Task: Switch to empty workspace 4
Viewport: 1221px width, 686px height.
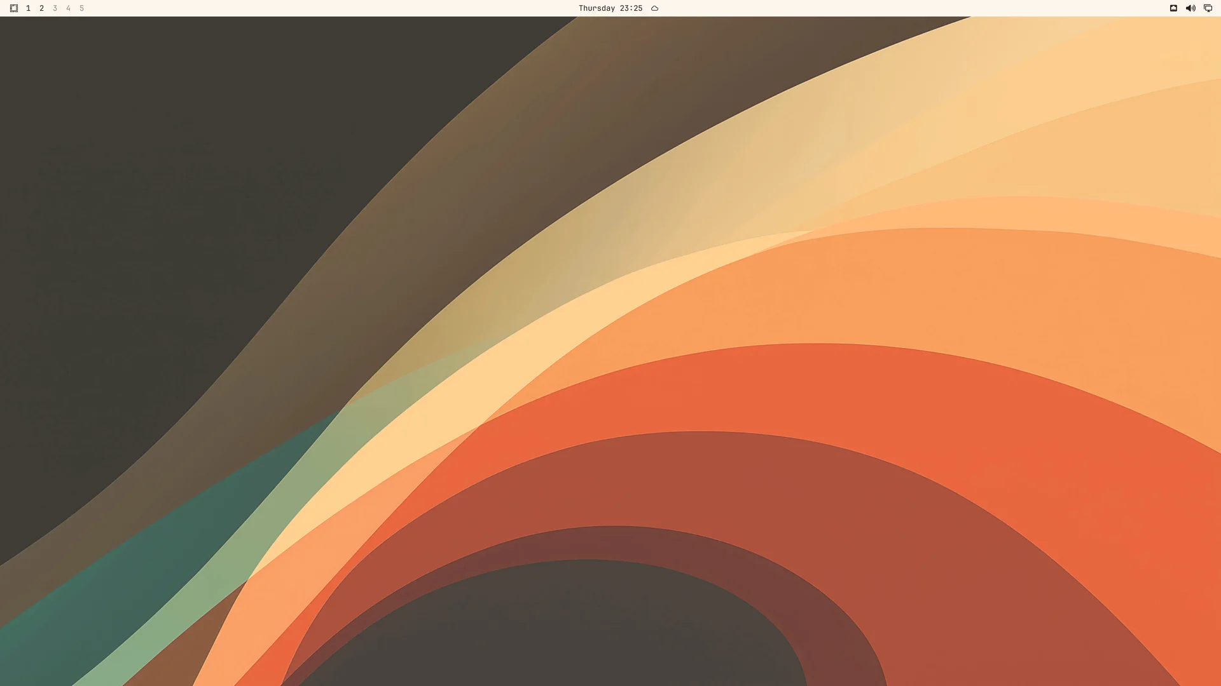Action: [x=68, y=8]
